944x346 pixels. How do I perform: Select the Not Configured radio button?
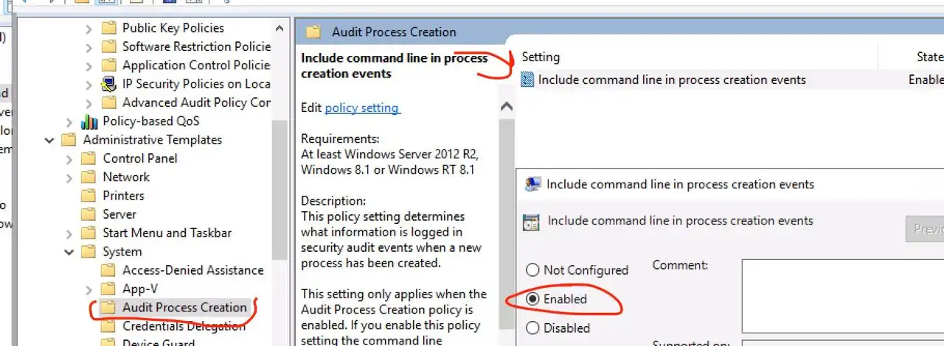[532, 270]
